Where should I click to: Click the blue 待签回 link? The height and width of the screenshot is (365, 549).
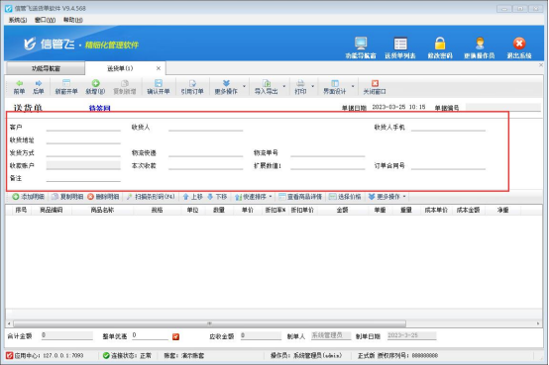pos(100,108)
